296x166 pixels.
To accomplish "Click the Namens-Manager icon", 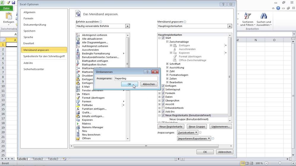I will point(78,127).
